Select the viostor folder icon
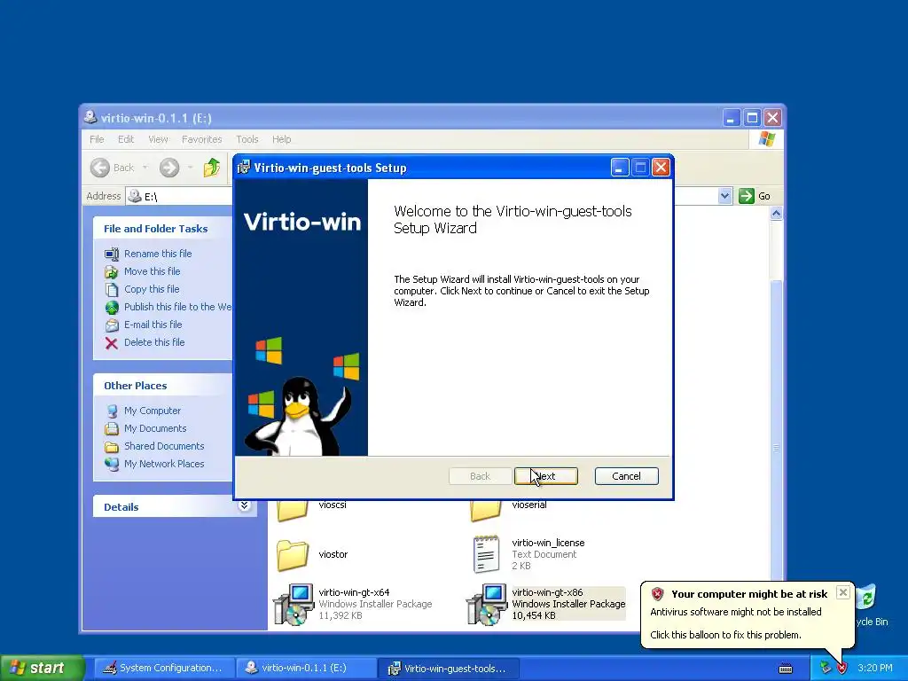Viewport: 908px width, 681px height. pos(292,555)
